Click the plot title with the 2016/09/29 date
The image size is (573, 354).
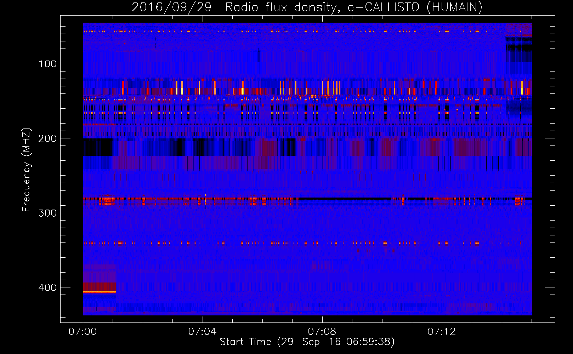307,7
